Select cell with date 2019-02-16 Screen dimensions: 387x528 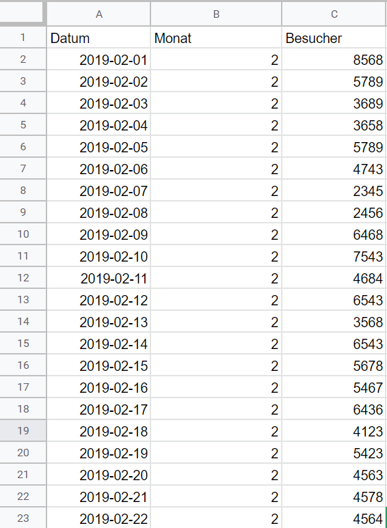click(x=98, y=387)
